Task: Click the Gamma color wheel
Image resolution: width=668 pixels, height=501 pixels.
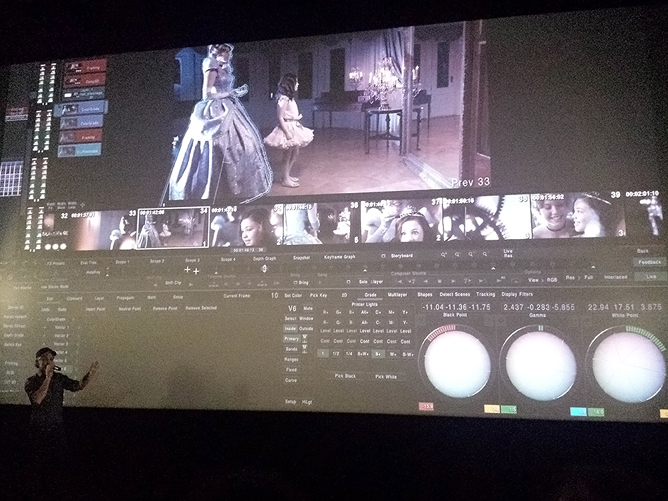Action: [x=540, y=365]
